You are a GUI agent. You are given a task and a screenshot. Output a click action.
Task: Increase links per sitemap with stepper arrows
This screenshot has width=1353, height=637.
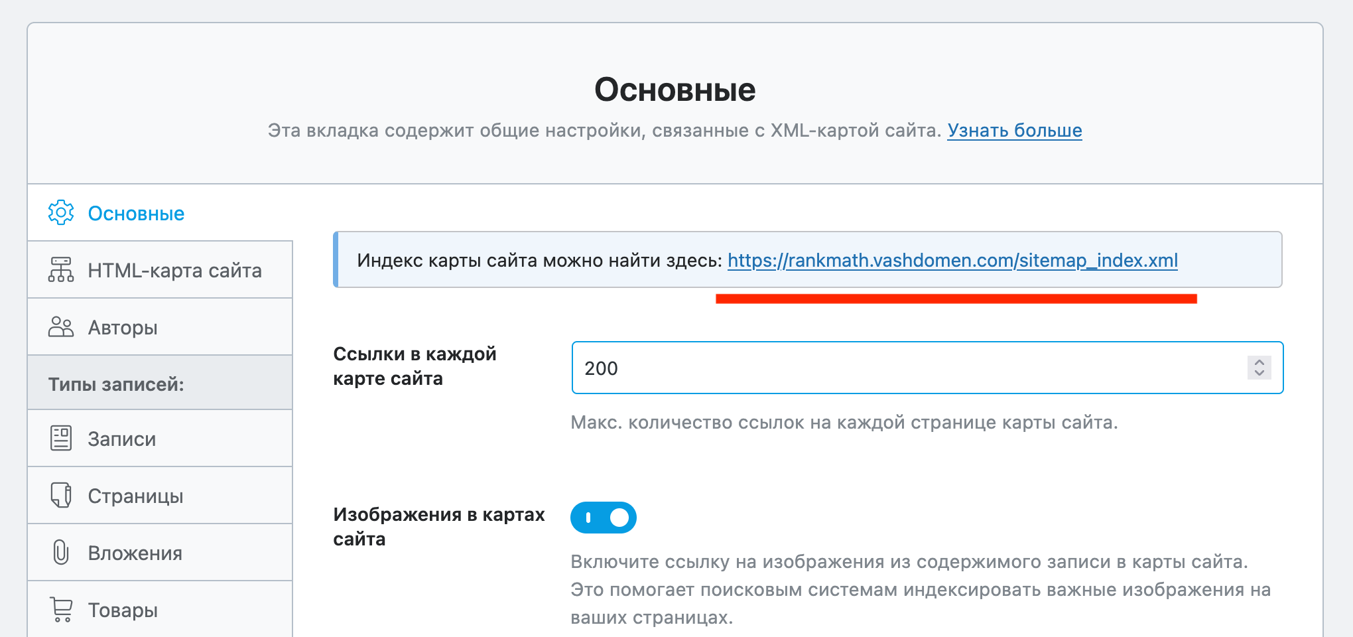point(1259,362)
